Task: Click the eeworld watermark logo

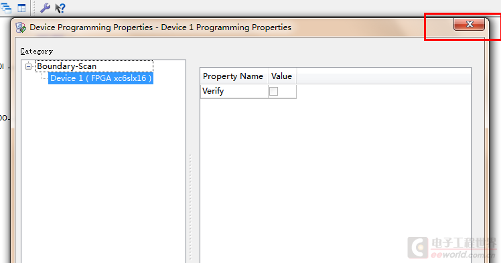Action: click(452, 248)
